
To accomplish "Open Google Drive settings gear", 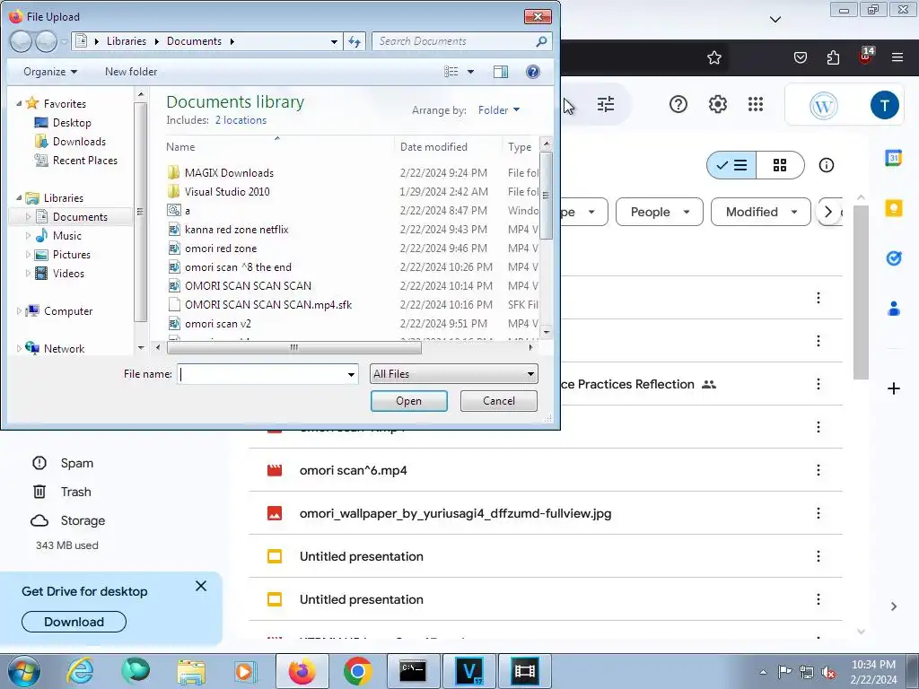I will click(717, 104).
